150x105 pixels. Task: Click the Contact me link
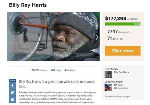[x=123, y=88]
